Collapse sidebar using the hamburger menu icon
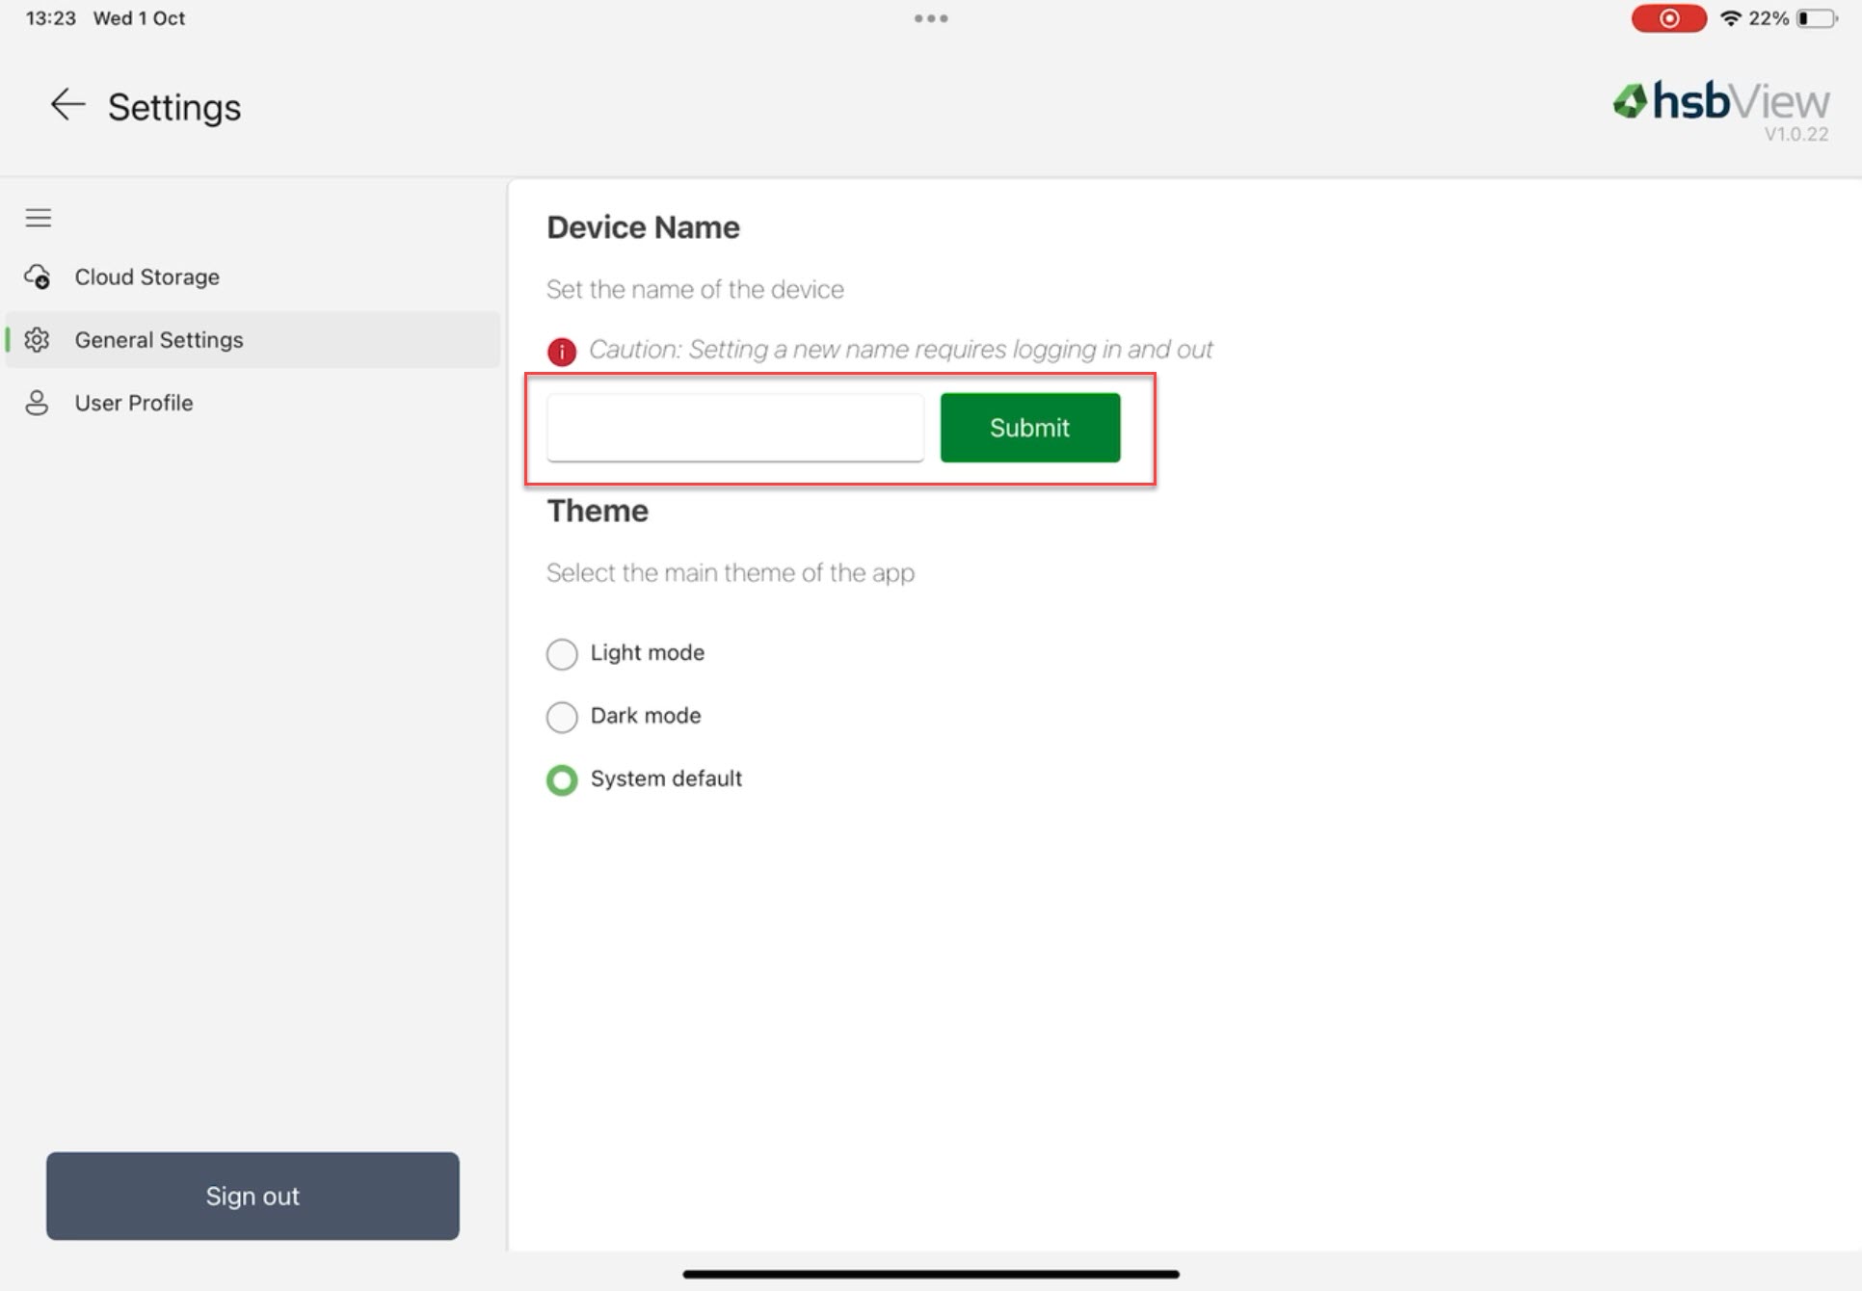The image size is (1862, 1291). point(39,219)
